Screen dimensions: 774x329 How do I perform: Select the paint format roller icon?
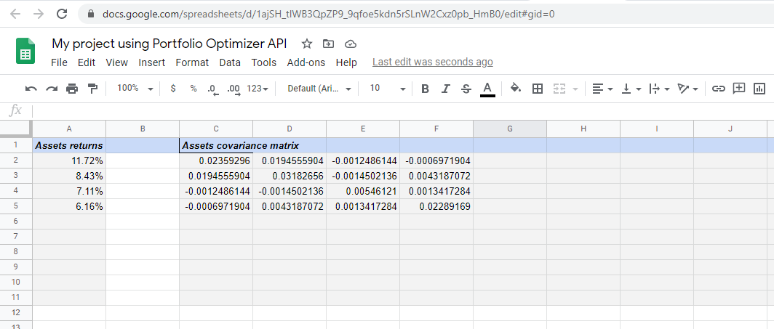tap(92, 89)
